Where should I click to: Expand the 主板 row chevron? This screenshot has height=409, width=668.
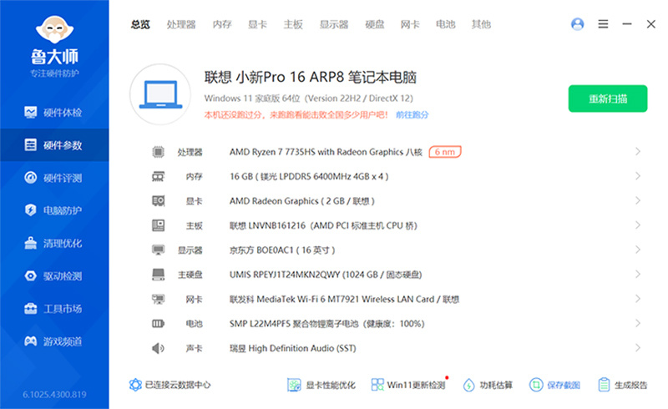tap(638, 225)
